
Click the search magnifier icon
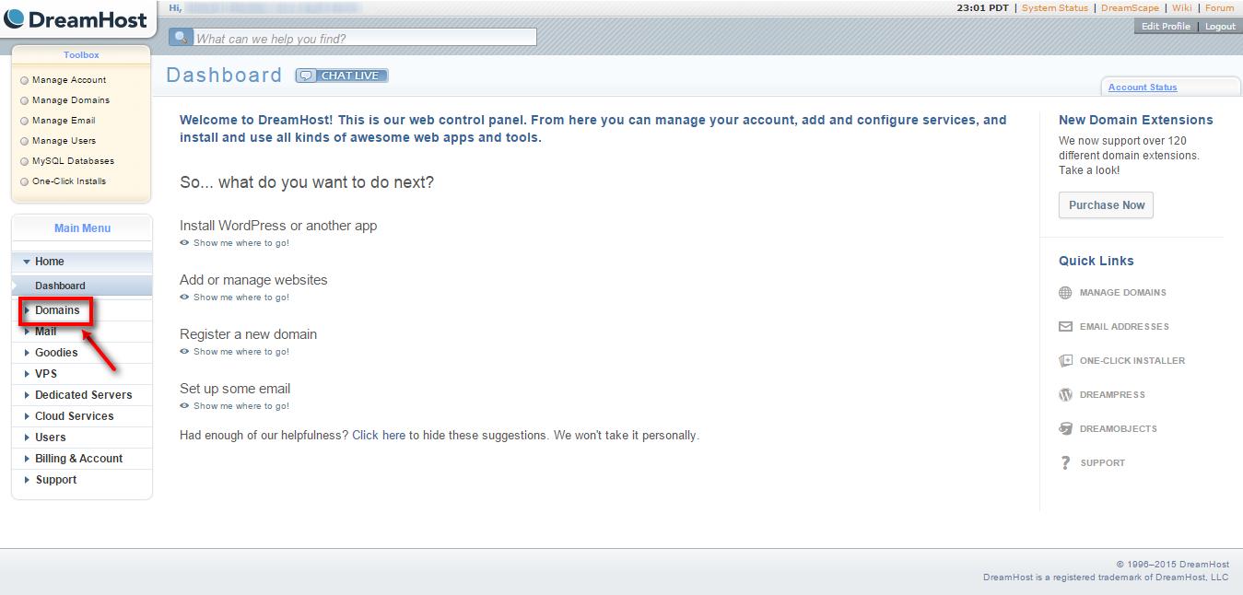tap(181, 38)
